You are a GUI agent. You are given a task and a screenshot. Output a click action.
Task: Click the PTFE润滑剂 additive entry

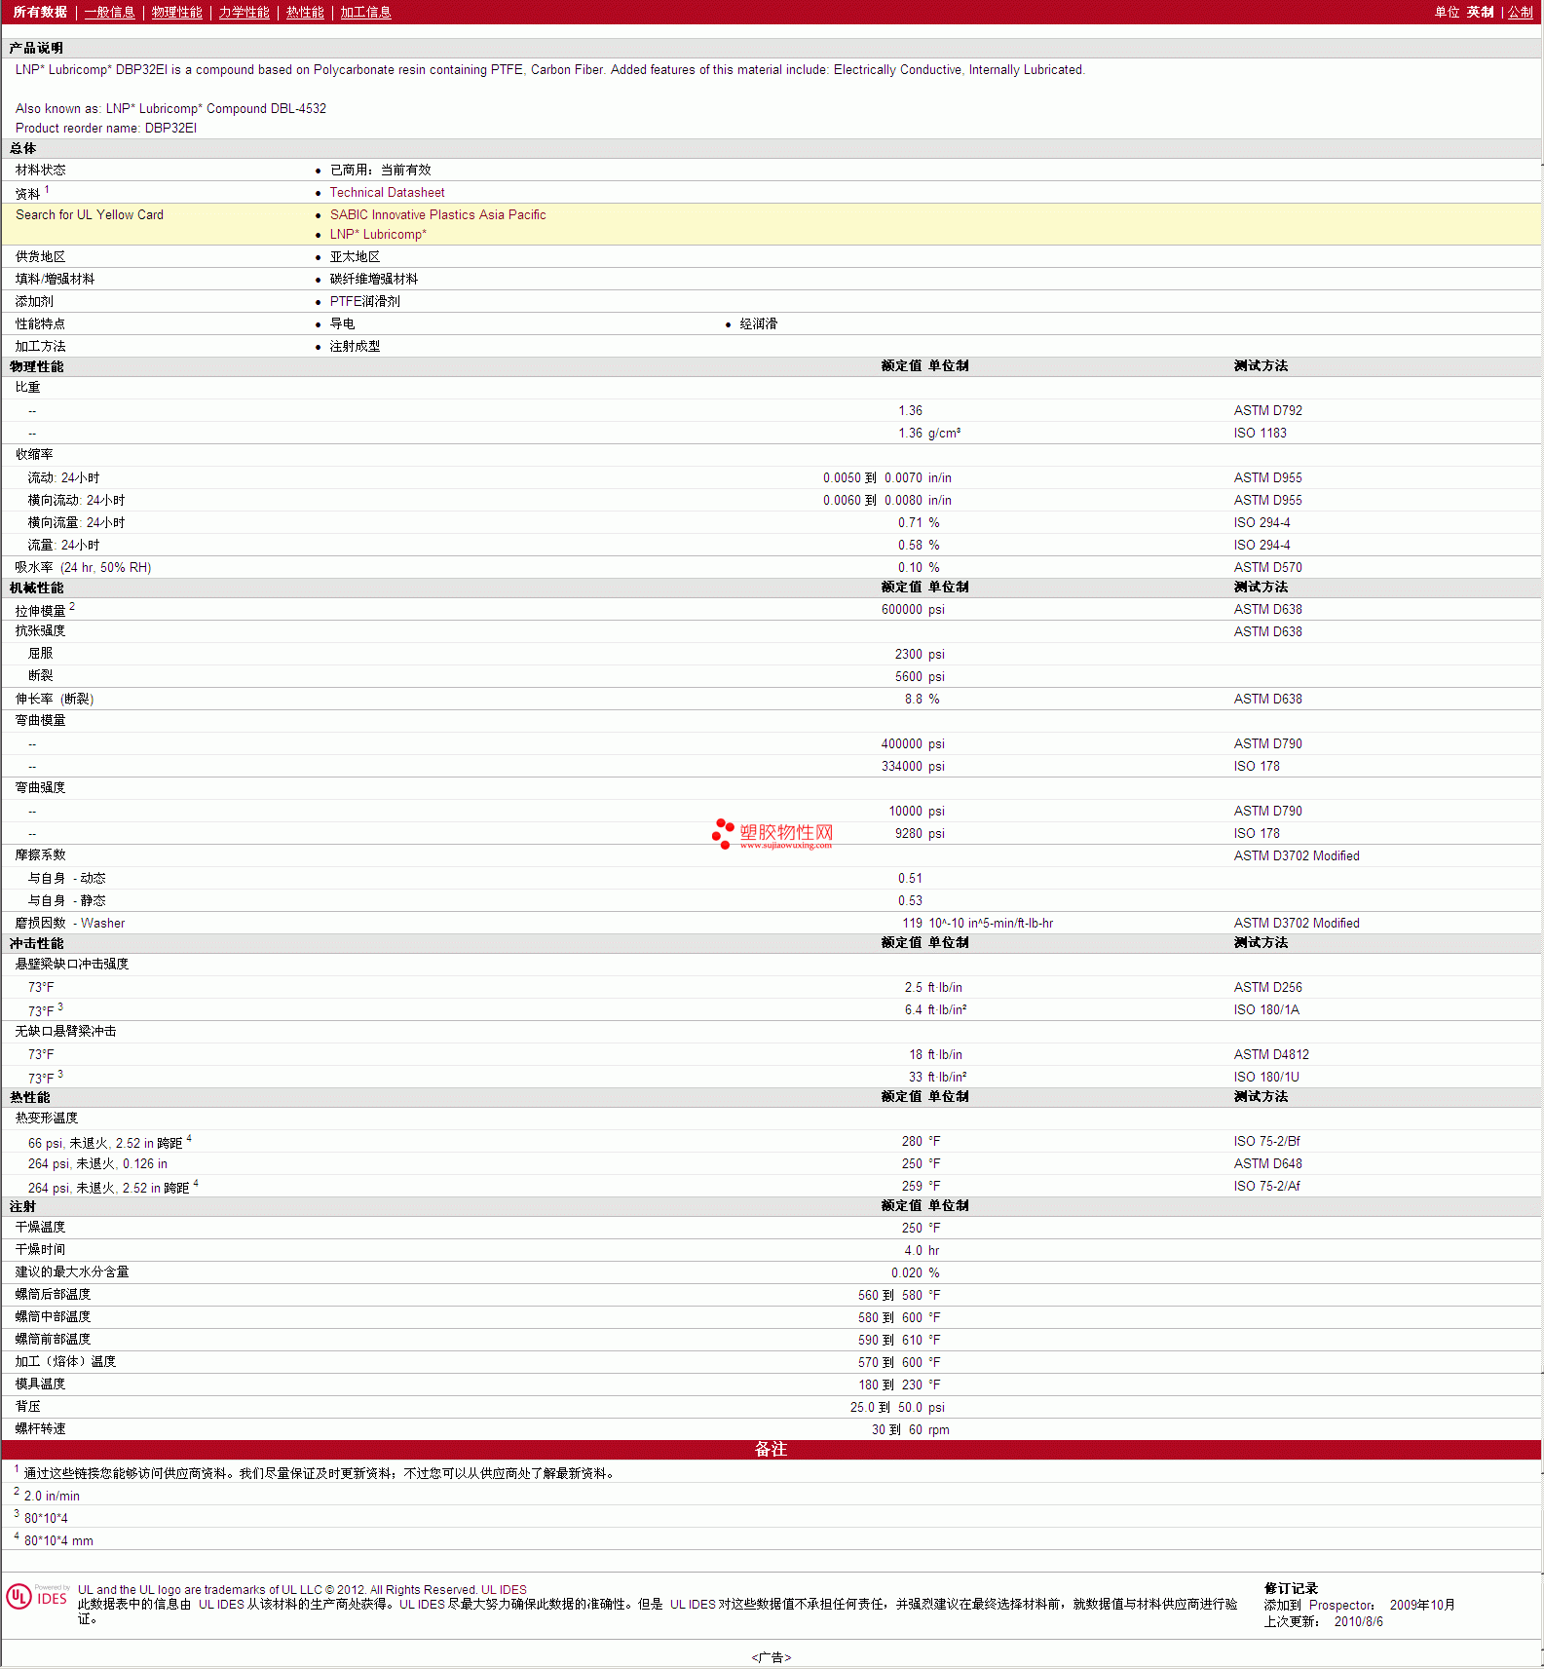tap(364, 302)
